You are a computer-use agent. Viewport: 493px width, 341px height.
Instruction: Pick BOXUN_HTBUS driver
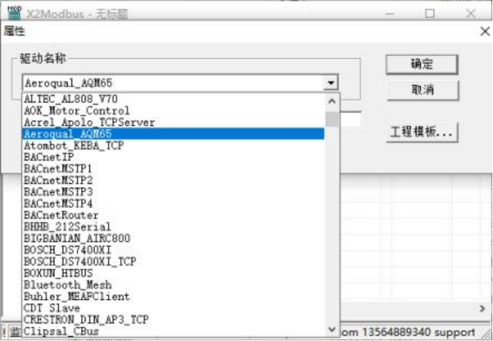click(174, 273)
